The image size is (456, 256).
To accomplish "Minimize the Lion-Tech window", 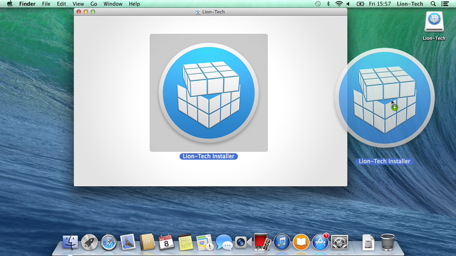I will coord(86,12).
